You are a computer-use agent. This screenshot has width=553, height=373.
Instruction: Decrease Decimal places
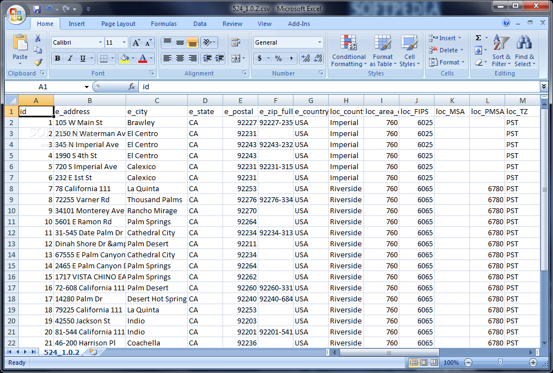[x=318, y=58]
